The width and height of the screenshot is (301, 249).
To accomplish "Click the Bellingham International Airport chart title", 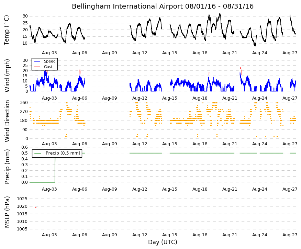I will pyautogui.click(x=163, y=6).
